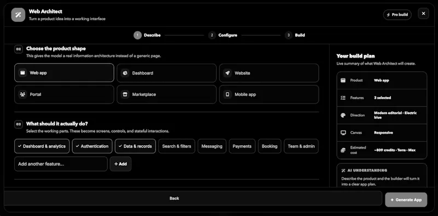Screen dimensions: 438x216
Task: Go to step 3 Build
Action: pyautogui.click(x=295, y=35)
